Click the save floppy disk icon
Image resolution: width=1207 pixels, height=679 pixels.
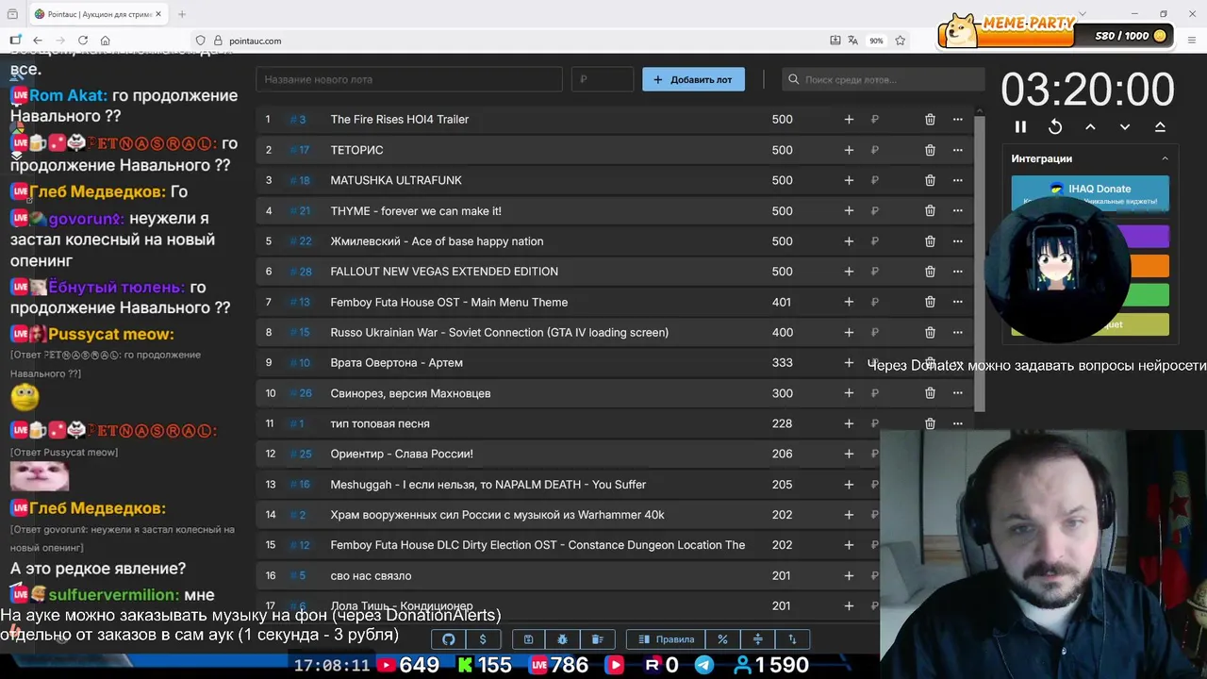click(x=528, y=639)
